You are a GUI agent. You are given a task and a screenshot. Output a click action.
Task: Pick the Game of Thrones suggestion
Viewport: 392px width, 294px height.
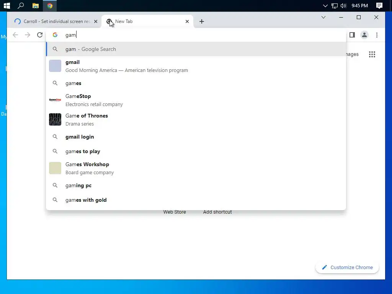point(196,119)
